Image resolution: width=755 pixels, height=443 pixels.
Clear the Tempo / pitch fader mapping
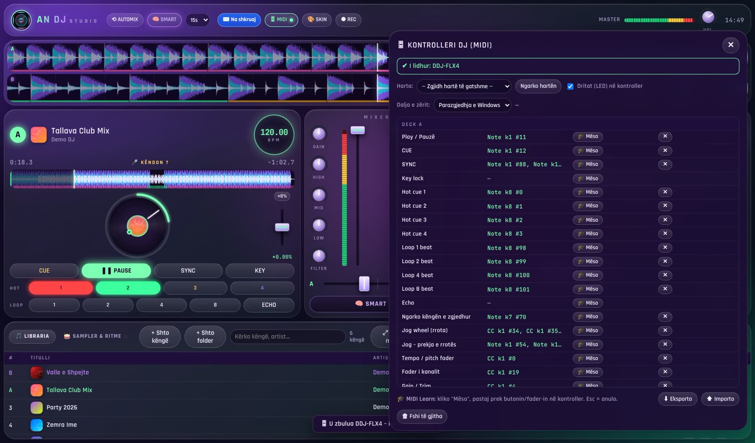pyautogui.click(x=665, y=359)
